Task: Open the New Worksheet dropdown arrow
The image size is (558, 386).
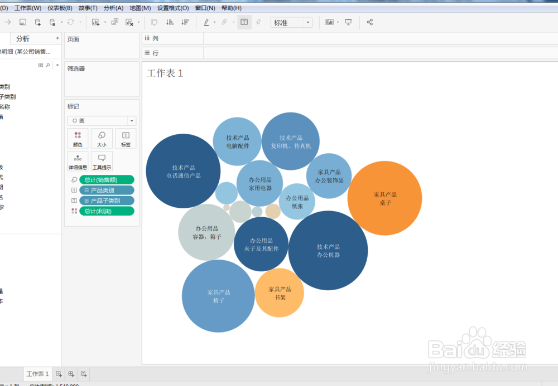Action: 105,22
